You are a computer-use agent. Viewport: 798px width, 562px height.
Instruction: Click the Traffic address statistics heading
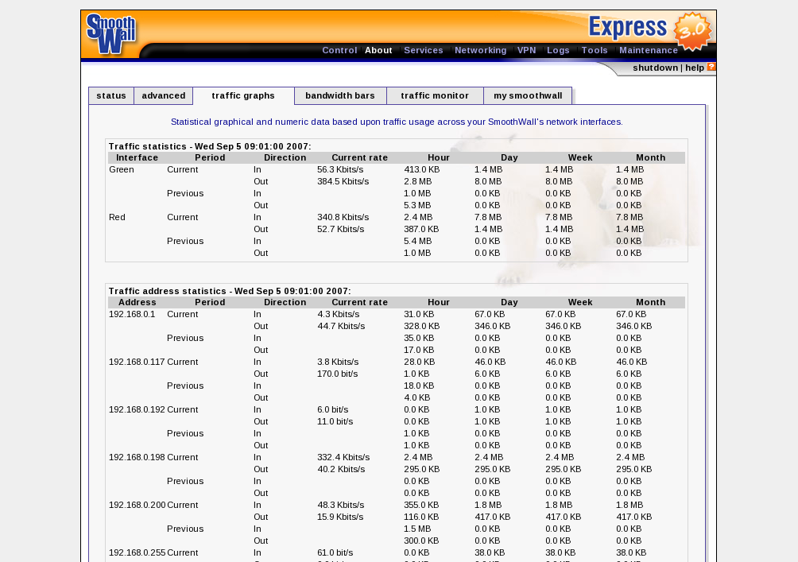[x=230, y=291]
